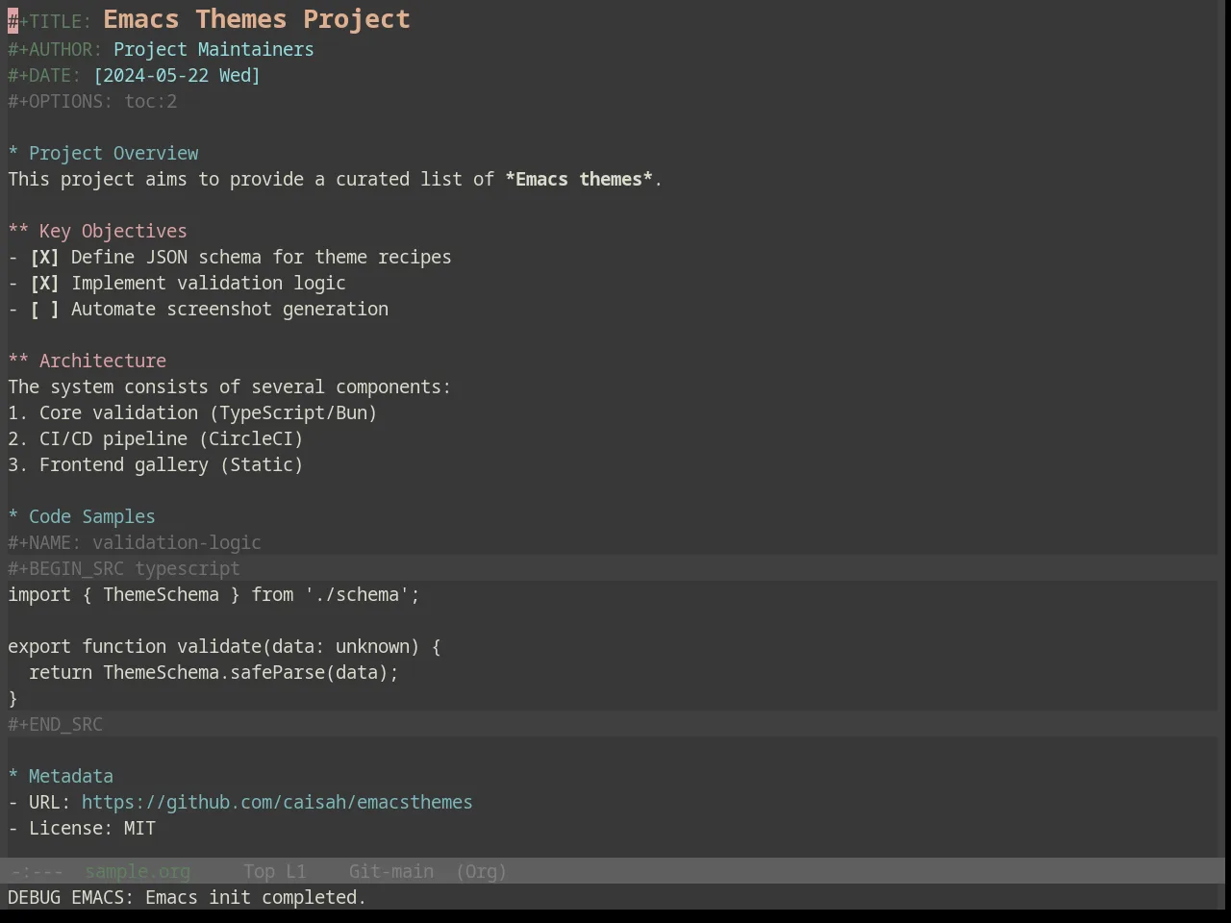Click the closing brace of validate function
This screenshot has height=923, width=1231.
[x=13, y=699]
